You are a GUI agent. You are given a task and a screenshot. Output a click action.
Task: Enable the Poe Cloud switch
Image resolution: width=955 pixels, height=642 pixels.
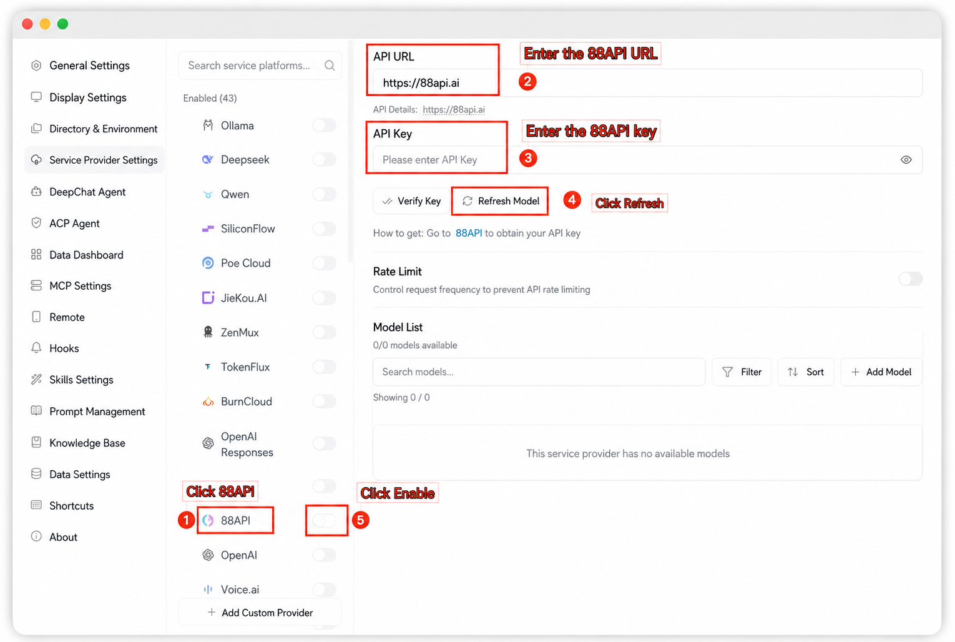pos(325,263)
